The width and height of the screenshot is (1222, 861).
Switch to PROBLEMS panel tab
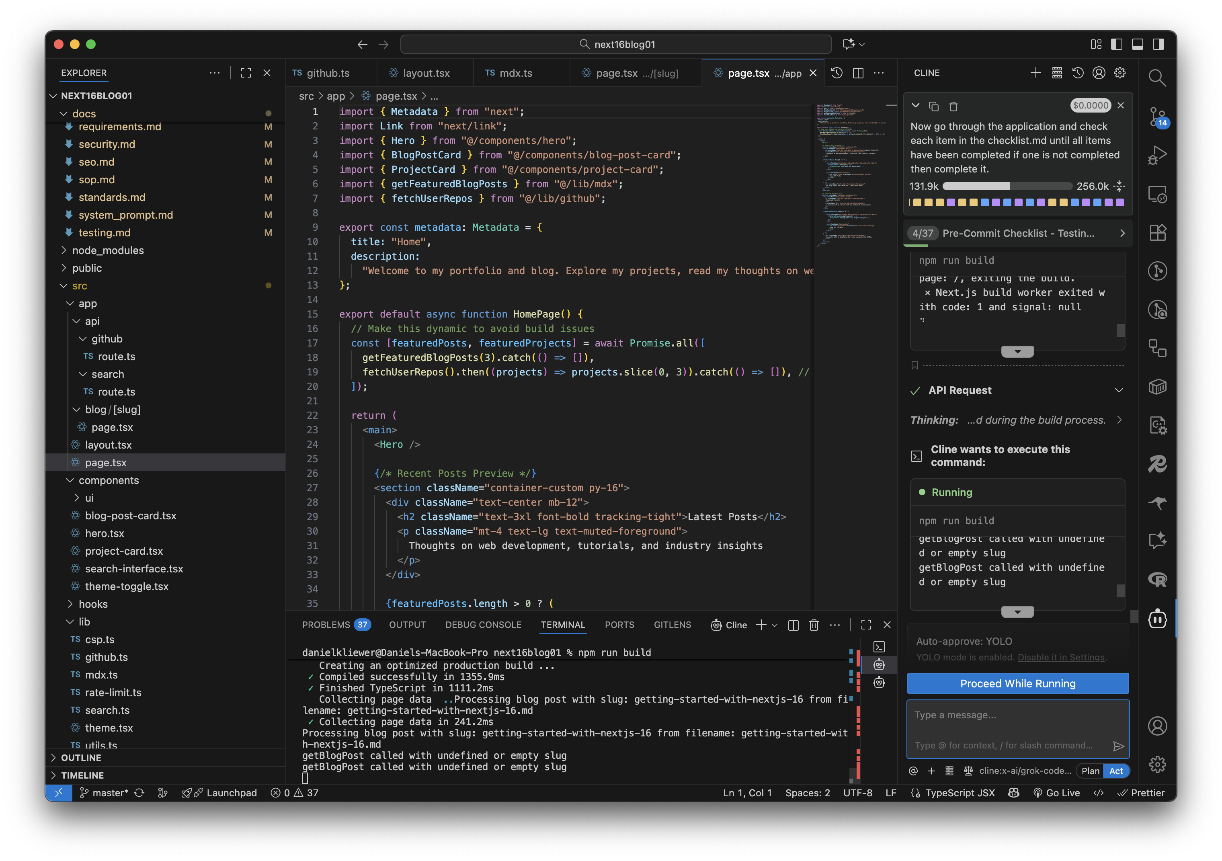[x=326, y=625]
